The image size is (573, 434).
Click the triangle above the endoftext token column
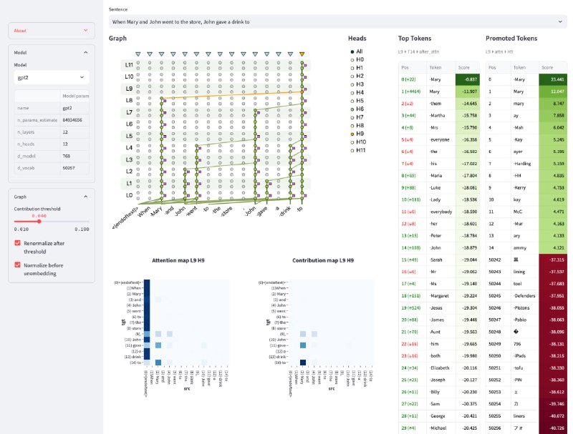[138, 54]
